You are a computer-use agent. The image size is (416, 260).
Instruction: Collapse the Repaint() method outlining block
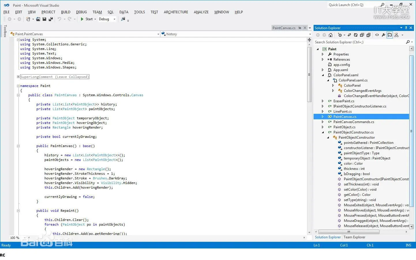point(18,211)
